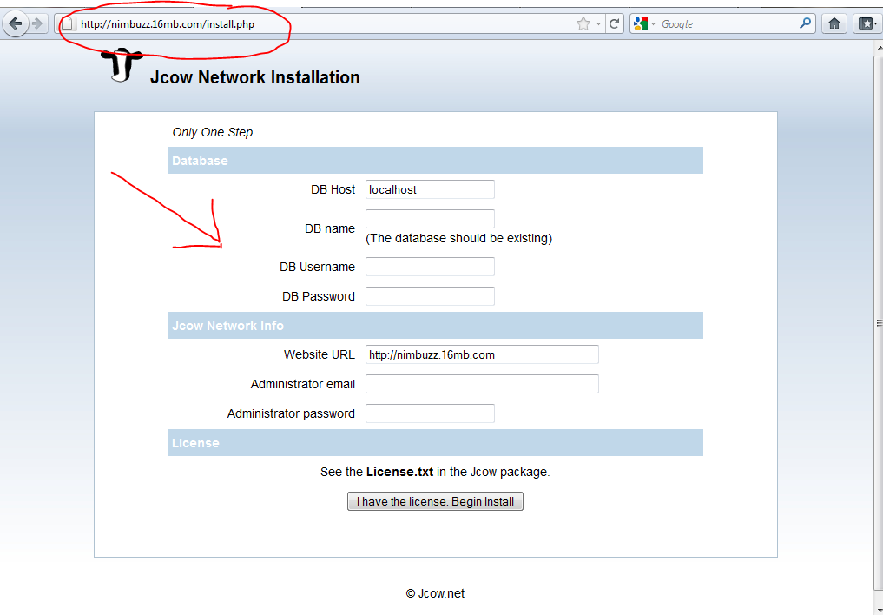Click the 'Administrator email' label
The width and height of the screenshot is (883, 615).
[x=302, y=384]
